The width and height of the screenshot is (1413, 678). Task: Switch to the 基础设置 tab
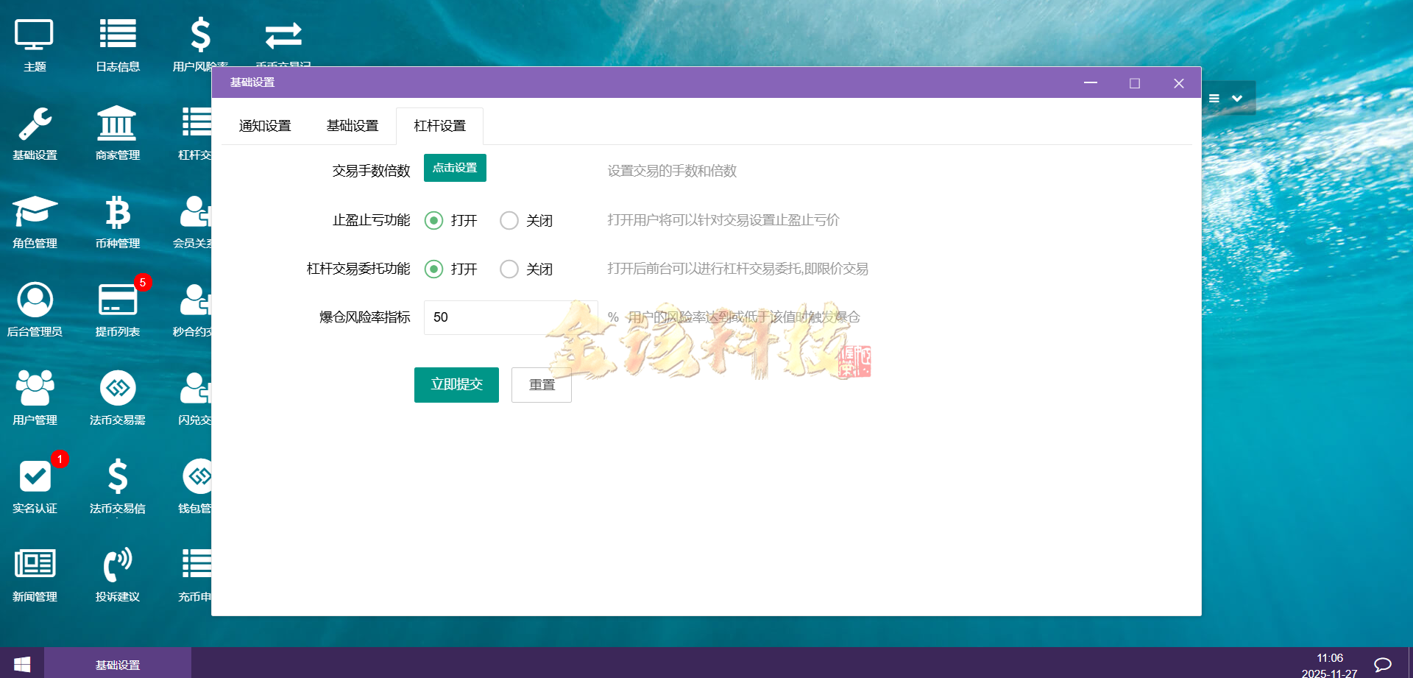[x=353, y=125]
